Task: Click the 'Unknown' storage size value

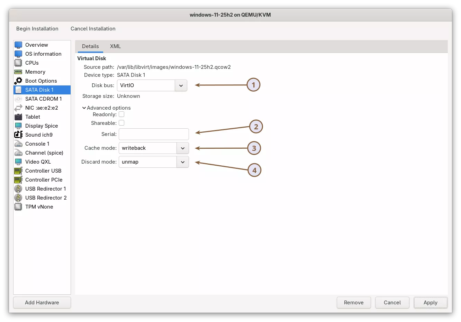Action: (x=128, y=96)
